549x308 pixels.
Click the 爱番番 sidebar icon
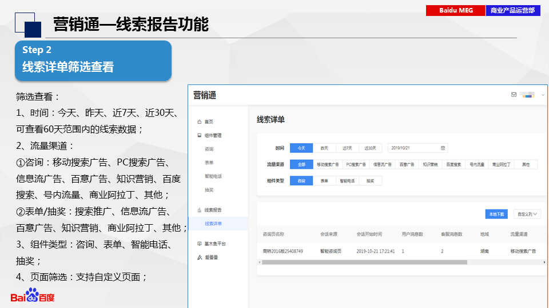tap(200, 257)
